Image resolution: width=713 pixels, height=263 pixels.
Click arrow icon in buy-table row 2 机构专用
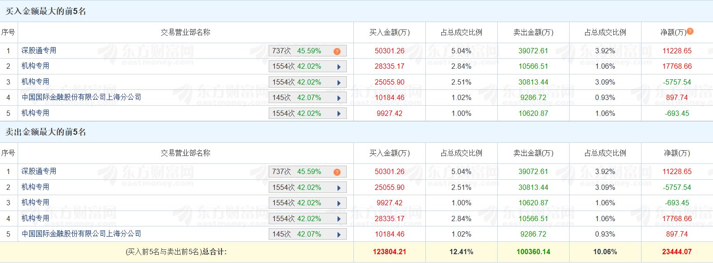point(339,67)
